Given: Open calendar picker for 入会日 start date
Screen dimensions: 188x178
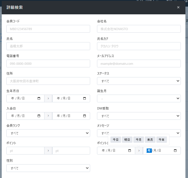Looking at the screenshot, I should 39,116.
